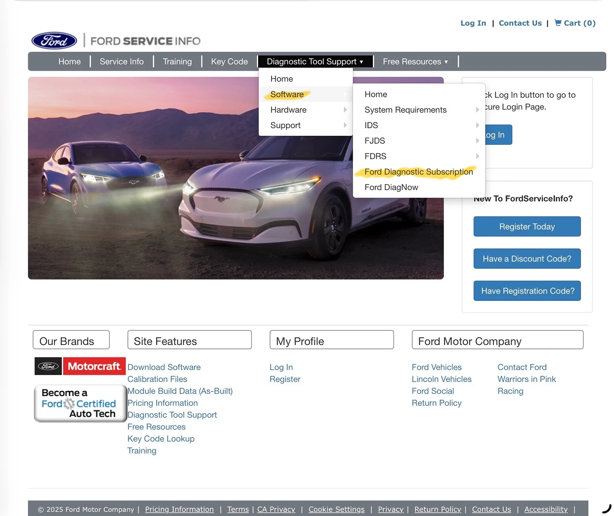Viewport: 614px width, 516px height.
Task: Expand System Requirements submenu
Action: [x=419, y=110]
